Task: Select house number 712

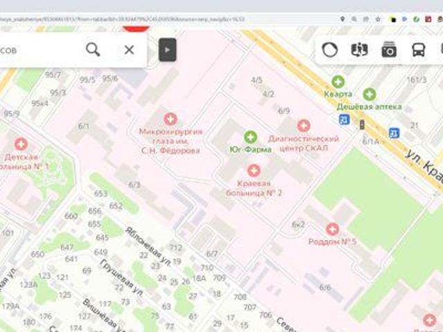Action: pos(176,248)
